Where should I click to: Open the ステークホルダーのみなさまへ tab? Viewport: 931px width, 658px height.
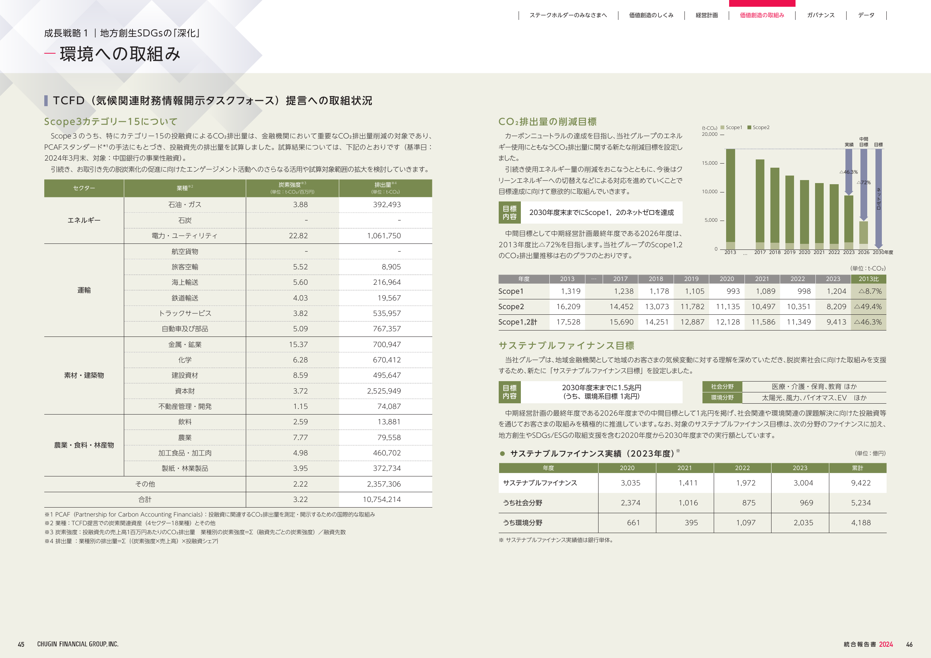pyautogui.click(x=568, y=15)
